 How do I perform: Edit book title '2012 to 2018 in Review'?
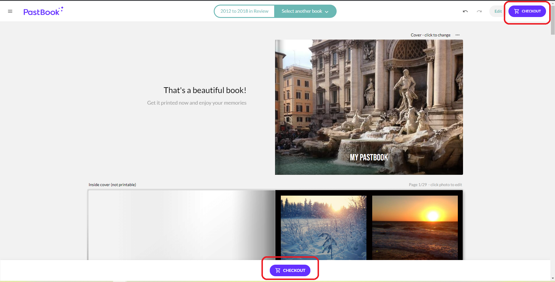(x=244, y=11)
